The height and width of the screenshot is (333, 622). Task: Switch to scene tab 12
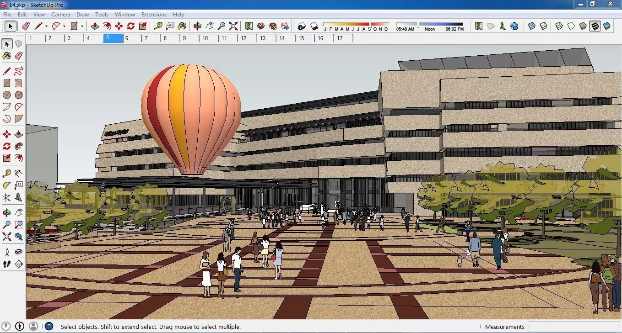(247, 38)
